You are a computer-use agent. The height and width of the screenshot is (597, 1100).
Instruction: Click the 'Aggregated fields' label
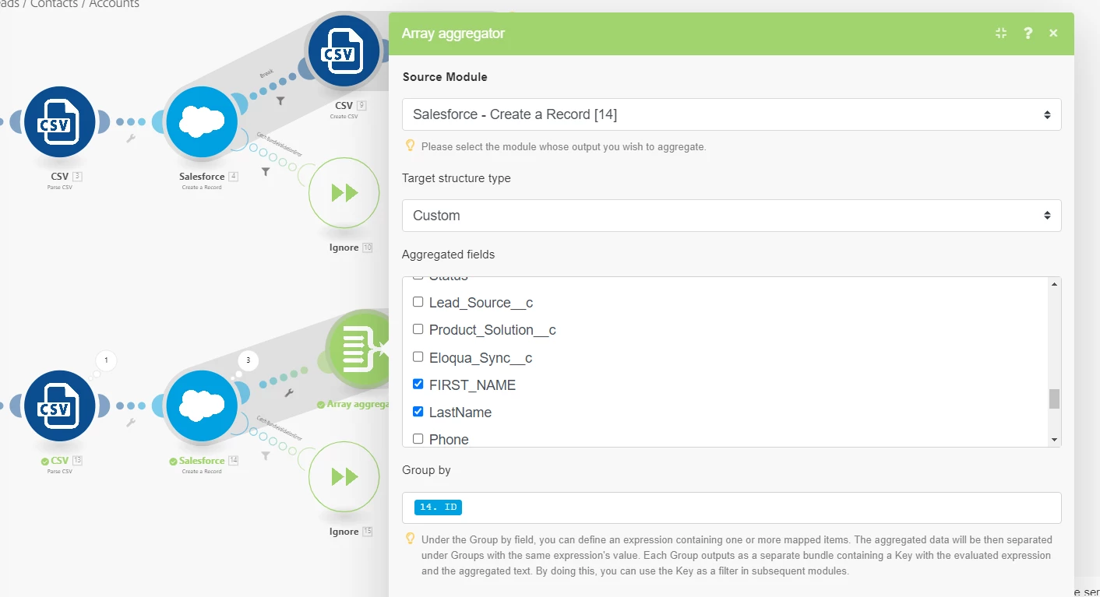449,255
